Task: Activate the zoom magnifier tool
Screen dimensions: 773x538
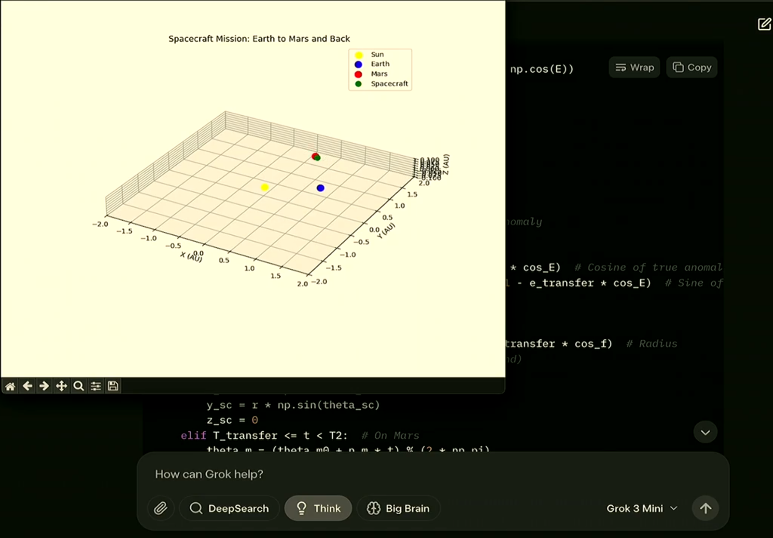Action: (79, 386)
